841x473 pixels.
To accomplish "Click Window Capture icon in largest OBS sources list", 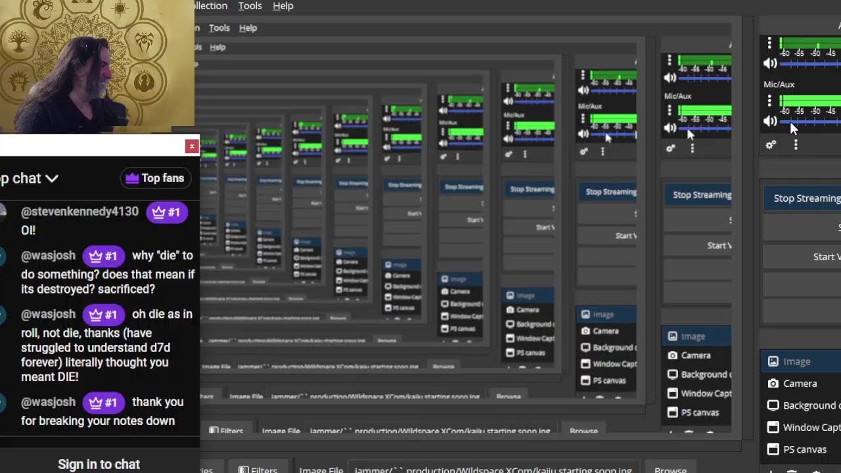I will (x=773, y=428).
